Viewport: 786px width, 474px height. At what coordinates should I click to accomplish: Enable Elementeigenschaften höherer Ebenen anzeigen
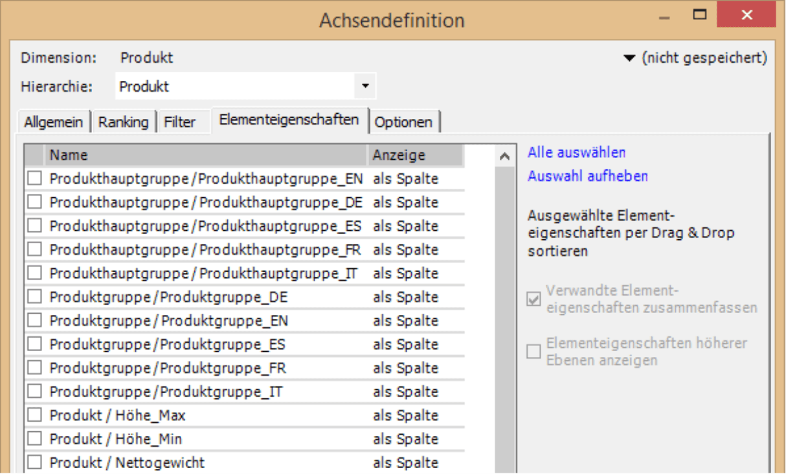[533, 351]
